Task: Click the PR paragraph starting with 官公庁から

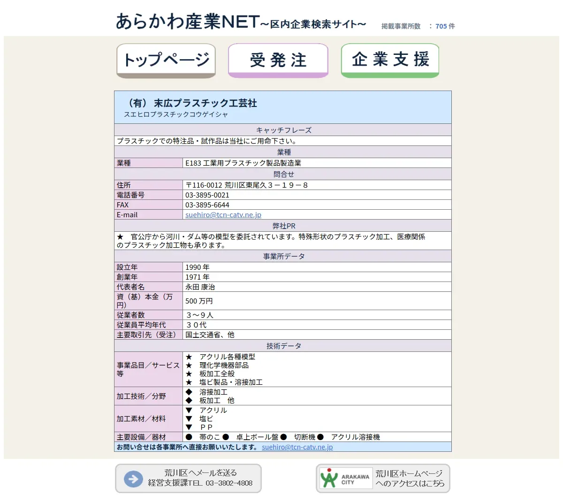Action: [x=271, y=241]
